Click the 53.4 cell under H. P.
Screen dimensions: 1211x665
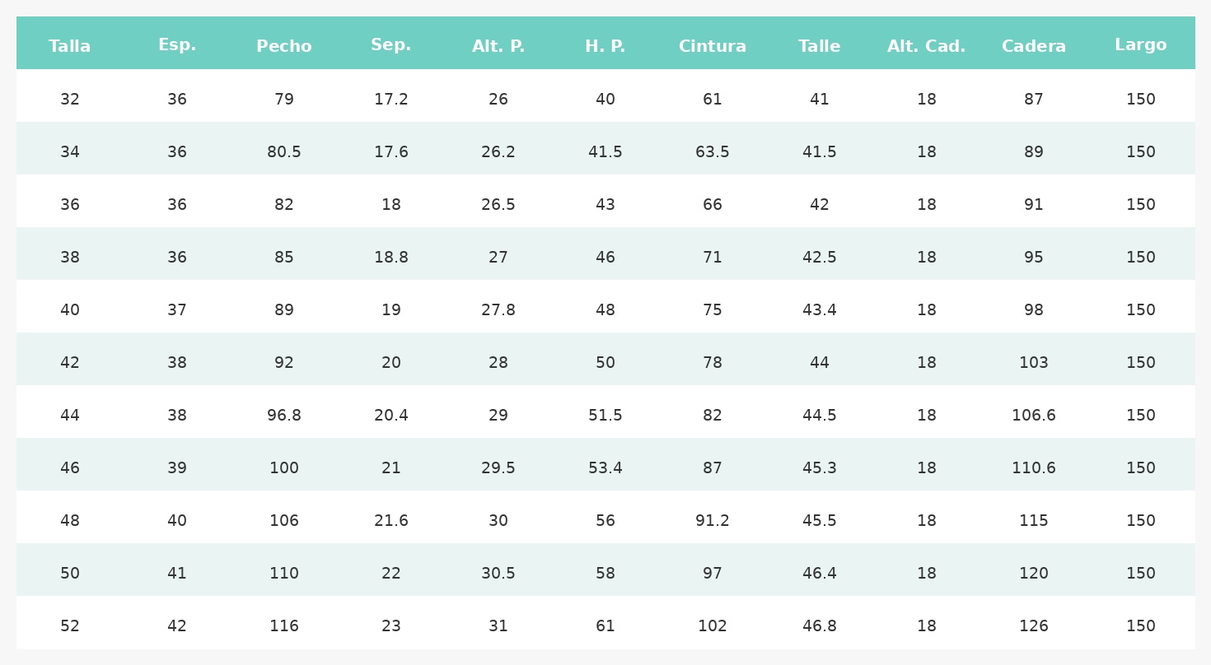[x=605, y=468]
